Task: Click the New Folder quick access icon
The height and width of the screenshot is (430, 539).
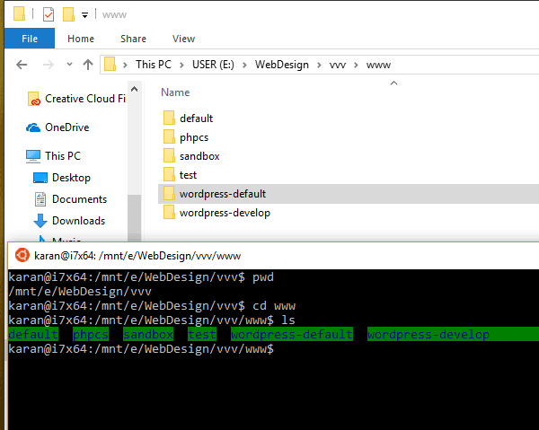Action: pyautogui.click(x=68, y=14)
